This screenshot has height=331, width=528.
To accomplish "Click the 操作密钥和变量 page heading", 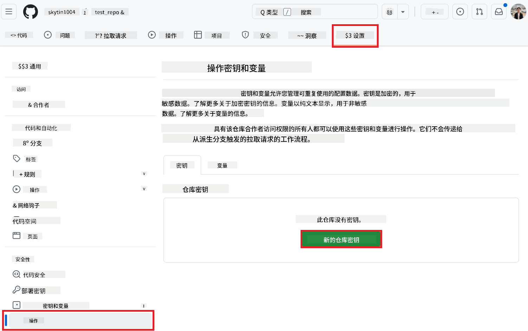I will [x=237, y=67].
